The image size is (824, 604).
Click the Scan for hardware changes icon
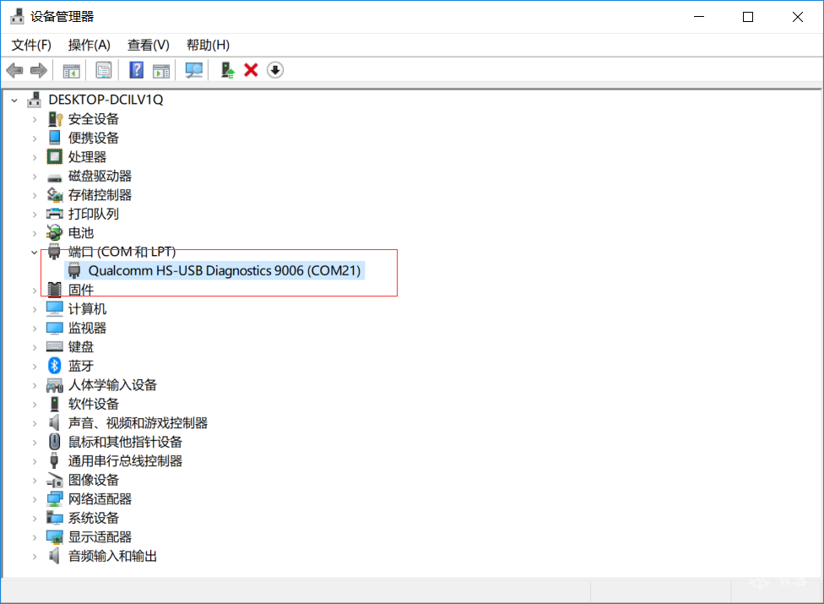194,70
